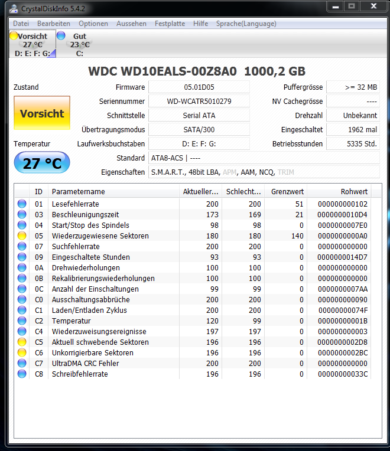Click the ID column header

tap(38, 192)
